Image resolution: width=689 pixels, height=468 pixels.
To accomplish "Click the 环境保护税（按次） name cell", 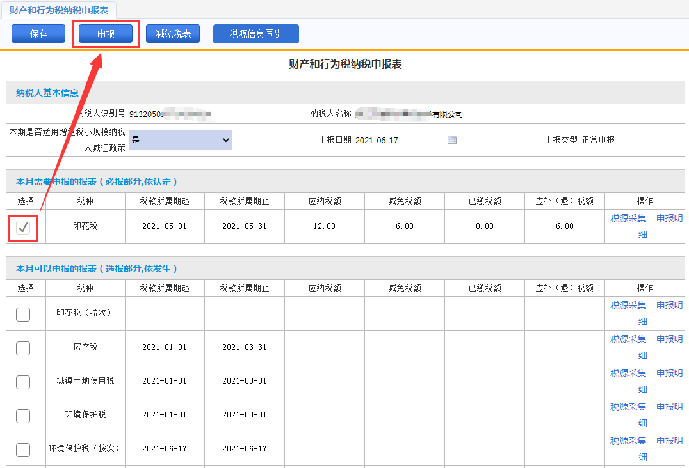I will pos(85,448).
